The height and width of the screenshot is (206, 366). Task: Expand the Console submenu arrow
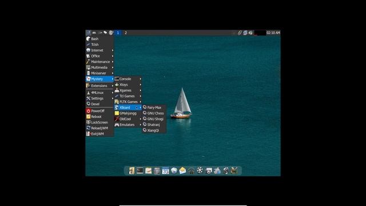coord(141,79)
